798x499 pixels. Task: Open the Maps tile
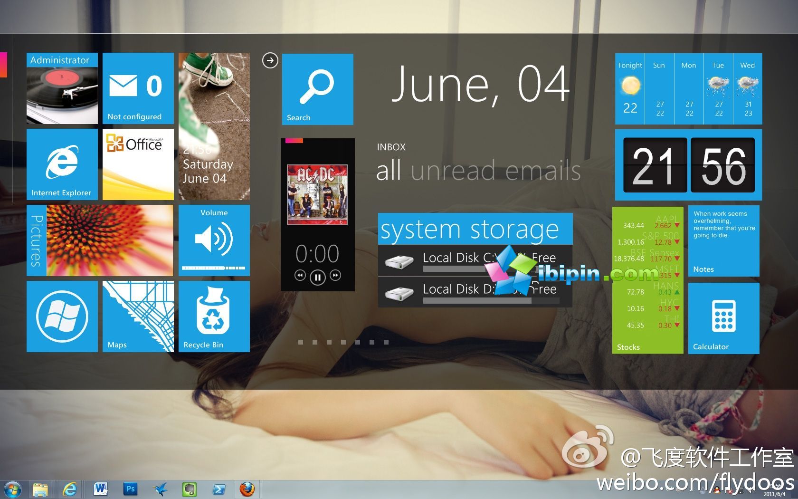138,316
